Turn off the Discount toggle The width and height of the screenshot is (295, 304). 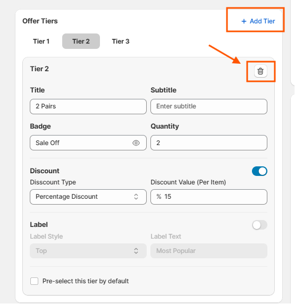(x=259, y=171)
